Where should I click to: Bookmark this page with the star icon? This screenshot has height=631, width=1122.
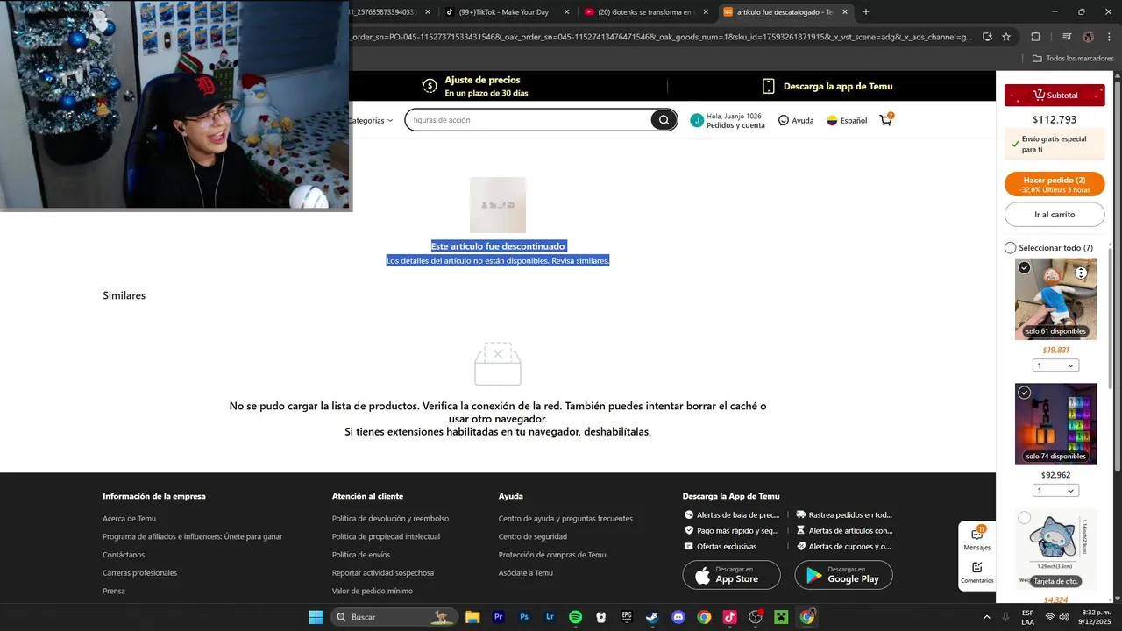pyautogui.click(x=1006, y=37)
